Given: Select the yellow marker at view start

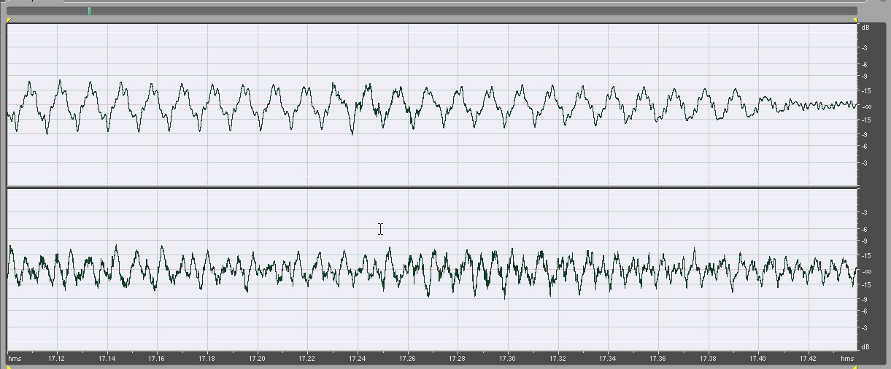Looking at the screenshot, I should [9, 20].
